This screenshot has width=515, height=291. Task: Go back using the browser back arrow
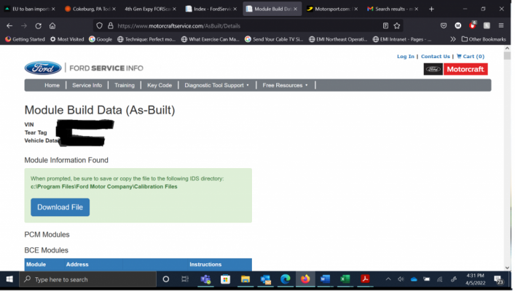tap(9, 25)
